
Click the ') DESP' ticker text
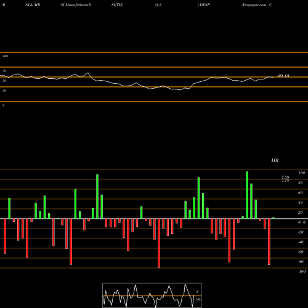click(x=204, y=5)
